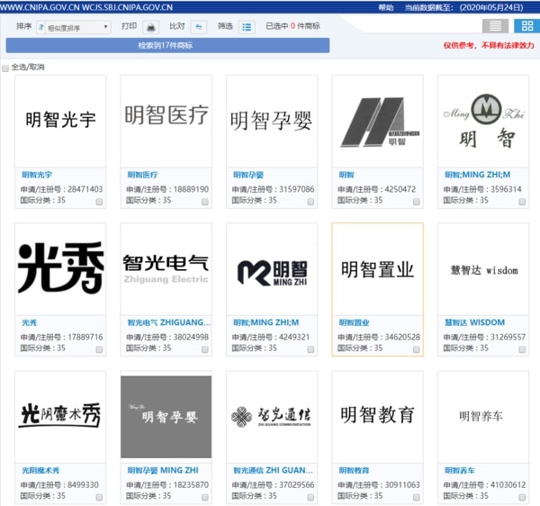Tick the checkbox for trademark 38024998
The height and width of the screenshot is (506, 540).
[205, 349]
